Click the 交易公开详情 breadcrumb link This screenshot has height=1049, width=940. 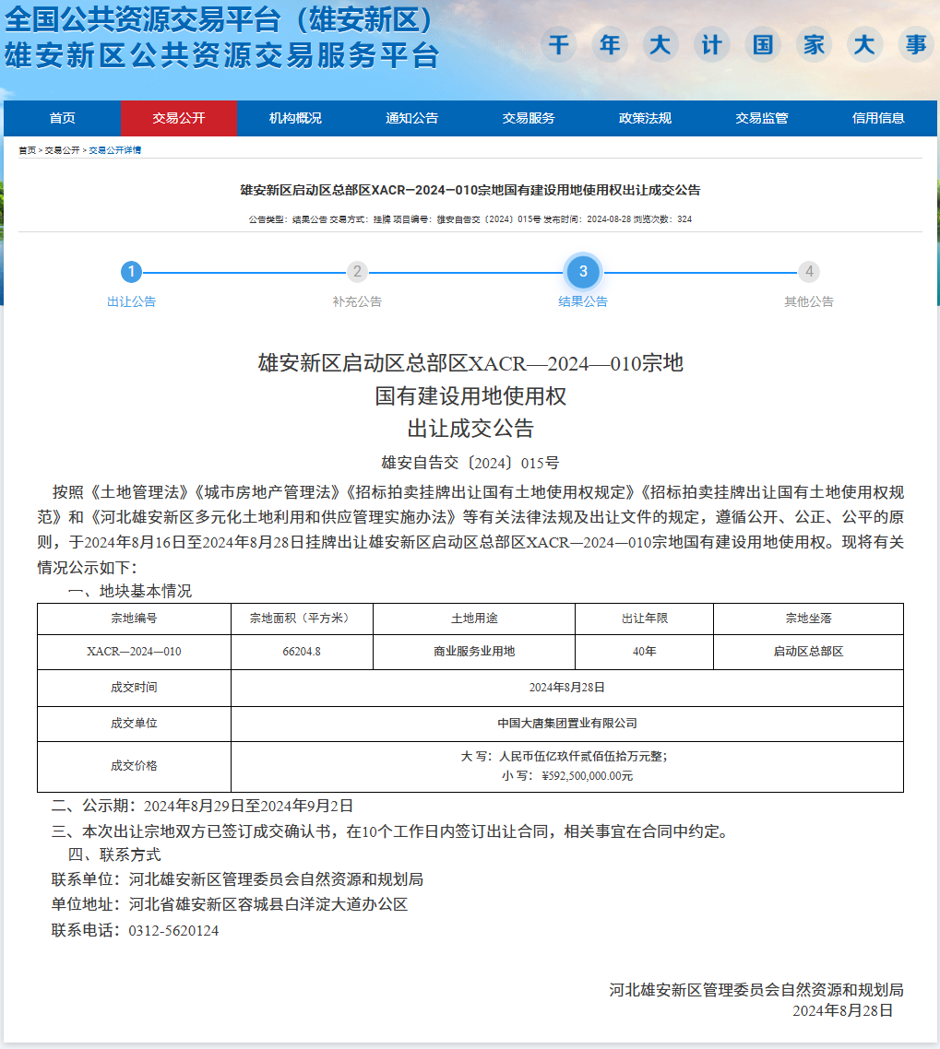[114, 150]
